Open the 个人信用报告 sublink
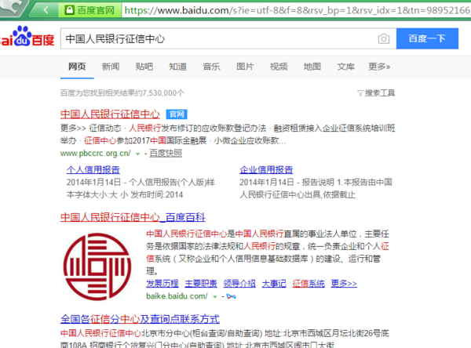 tap(93, 170)
